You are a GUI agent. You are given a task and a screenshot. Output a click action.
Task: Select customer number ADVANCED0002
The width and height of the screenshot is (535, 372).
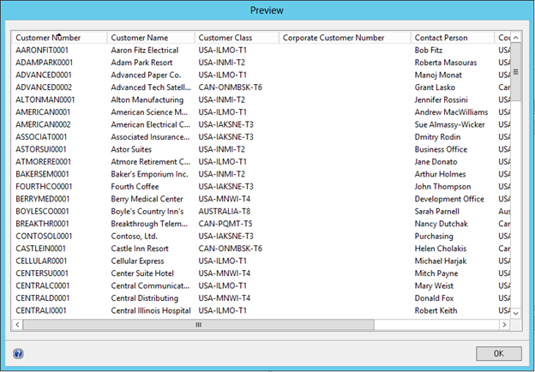(x=44, y=87)
